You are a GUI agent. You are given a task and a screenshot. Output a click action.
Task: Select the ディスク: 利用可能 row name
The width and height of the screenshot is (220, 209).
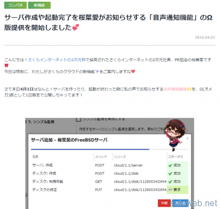click(x=48, y=181)
